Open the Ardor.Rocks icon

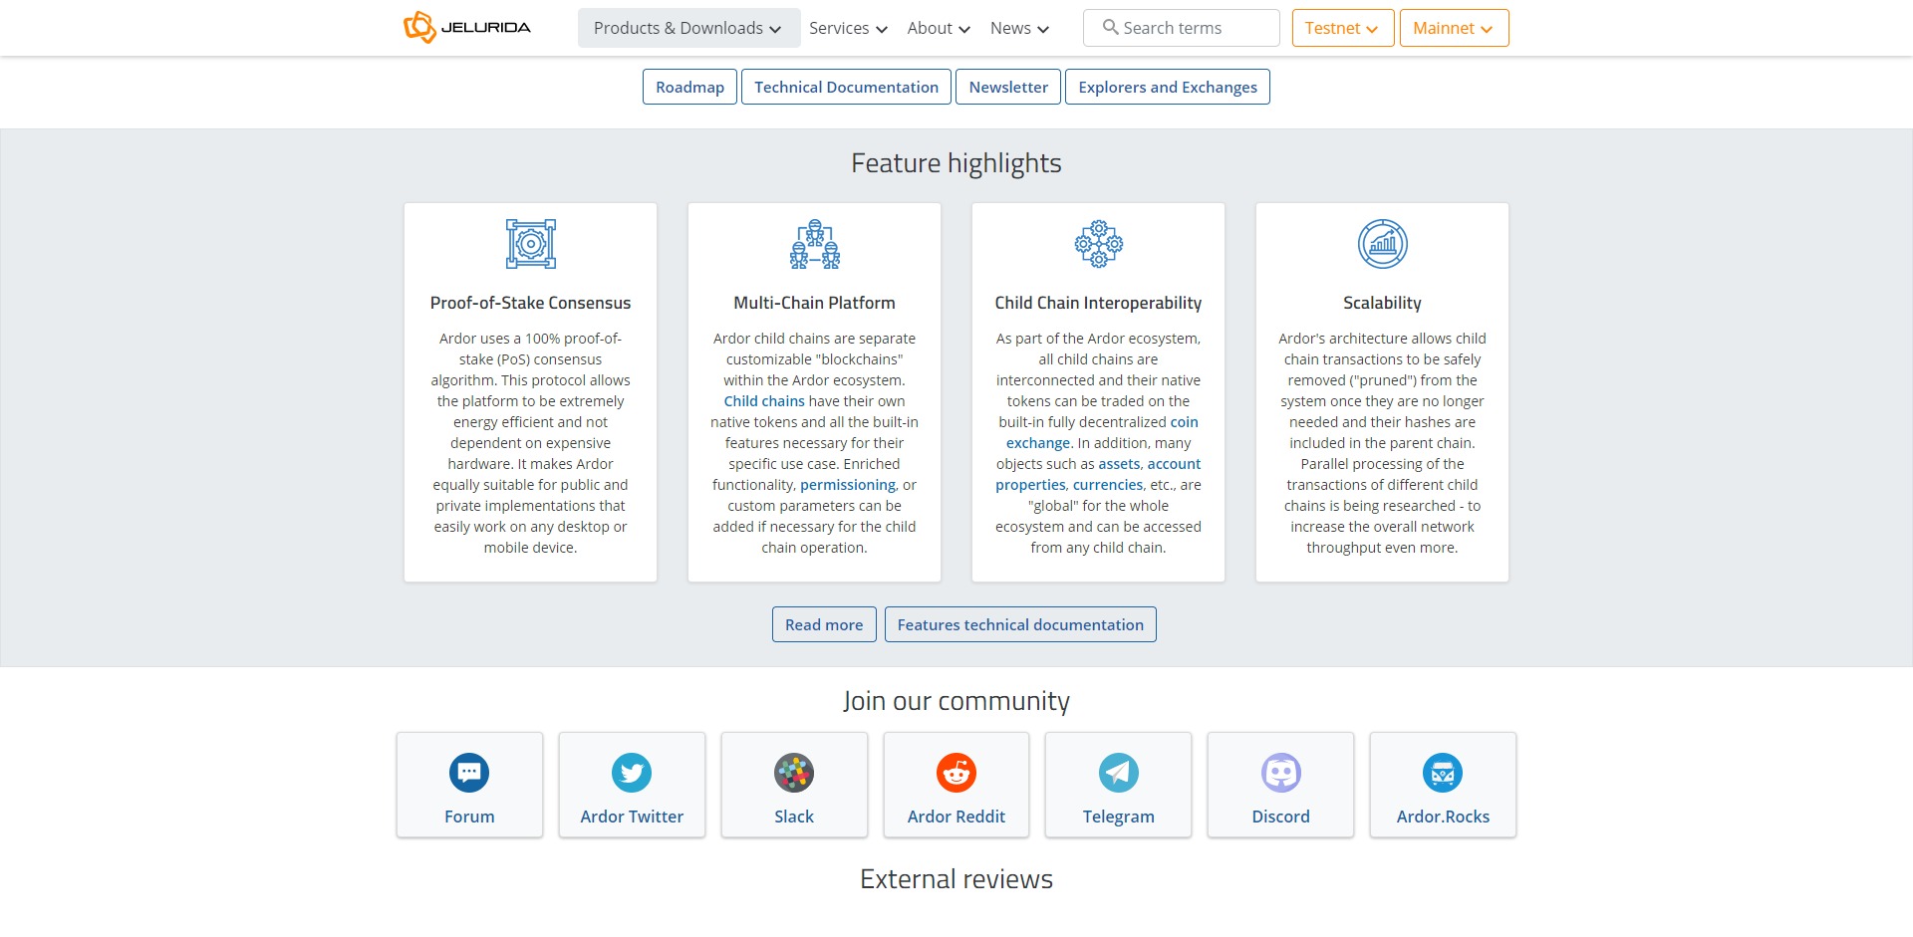click(x=1443, y=773)
